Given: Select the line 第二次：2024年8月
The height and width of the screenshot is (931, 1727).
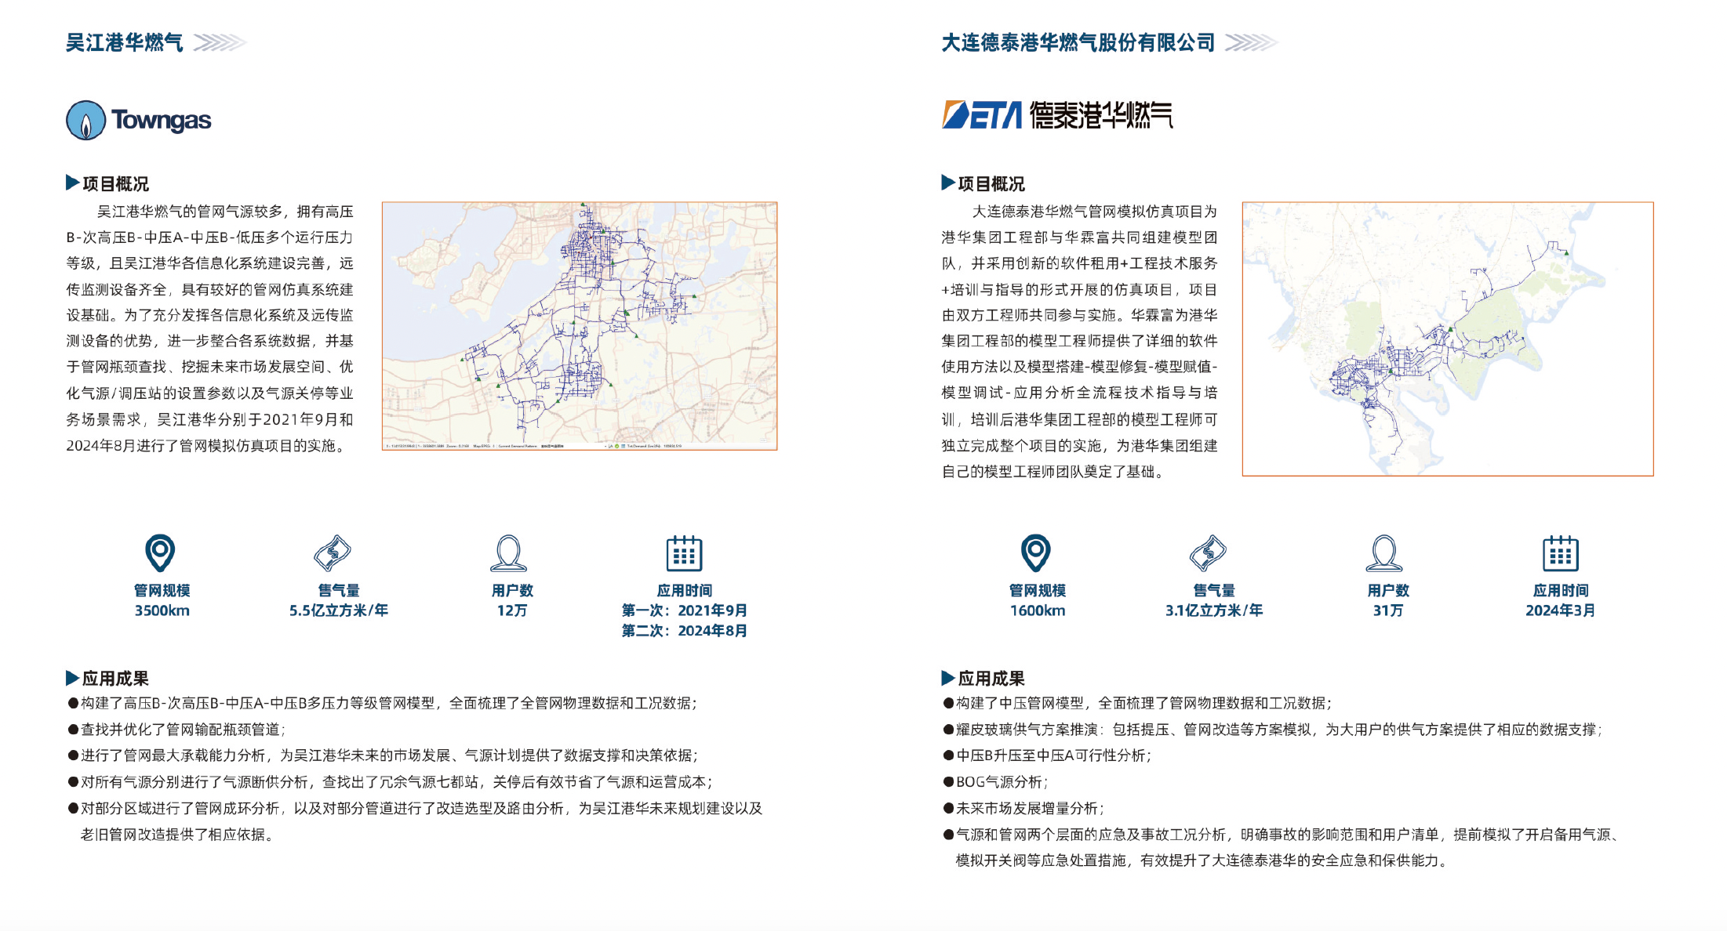Looking at the screenshot, I should 685,631.
